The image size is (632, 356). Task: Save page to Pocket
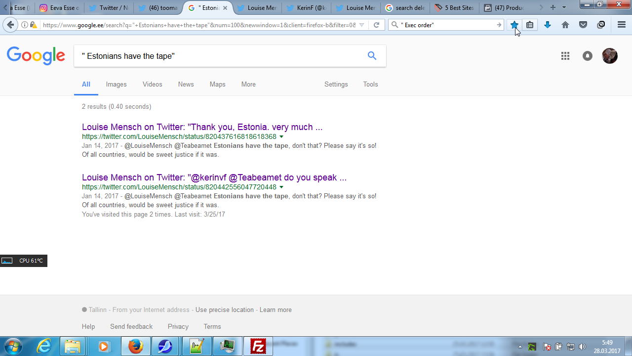point(583,25)
